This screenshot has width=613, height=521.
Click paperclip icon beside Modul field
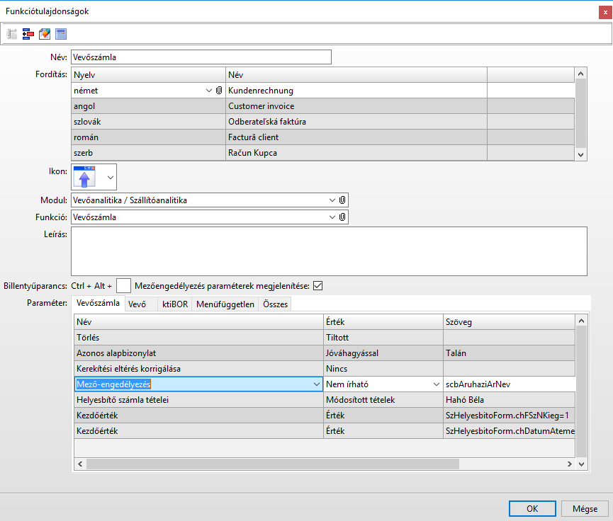342,200
